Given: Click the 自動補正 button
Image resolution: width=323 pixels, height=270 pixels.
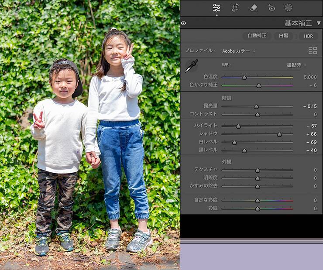Looking at the screenshot, I should (x=257, y=36).
